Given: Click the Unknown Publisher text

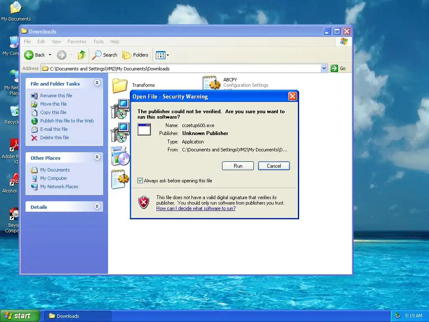Looking at the screenshot, I should (205, 133).
